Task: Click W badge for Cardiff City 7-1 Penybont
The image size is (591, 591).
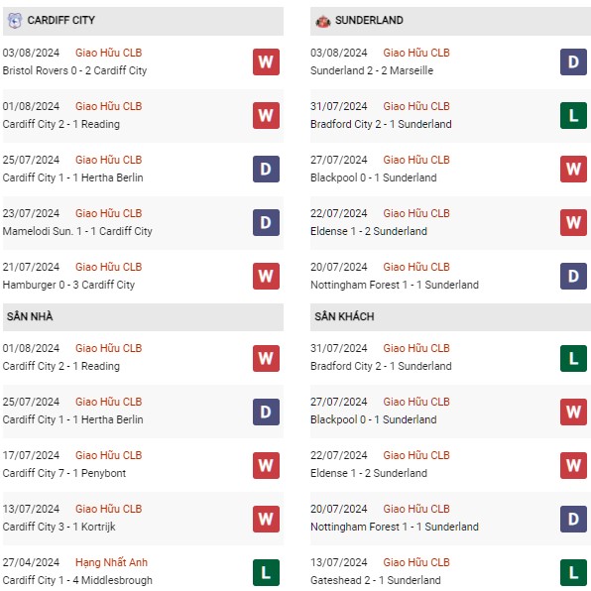Action: click(x=266, y=465)
